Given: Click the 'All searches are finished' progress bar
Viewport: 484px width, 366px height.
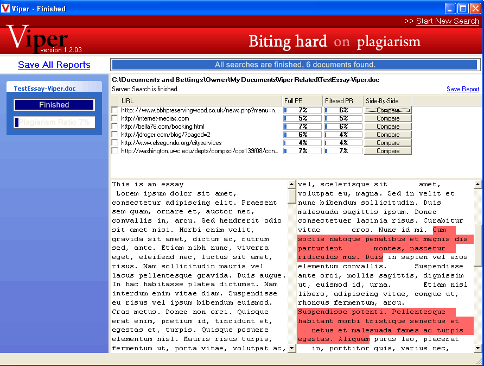Looking at the screenshot, I should 295,65.
